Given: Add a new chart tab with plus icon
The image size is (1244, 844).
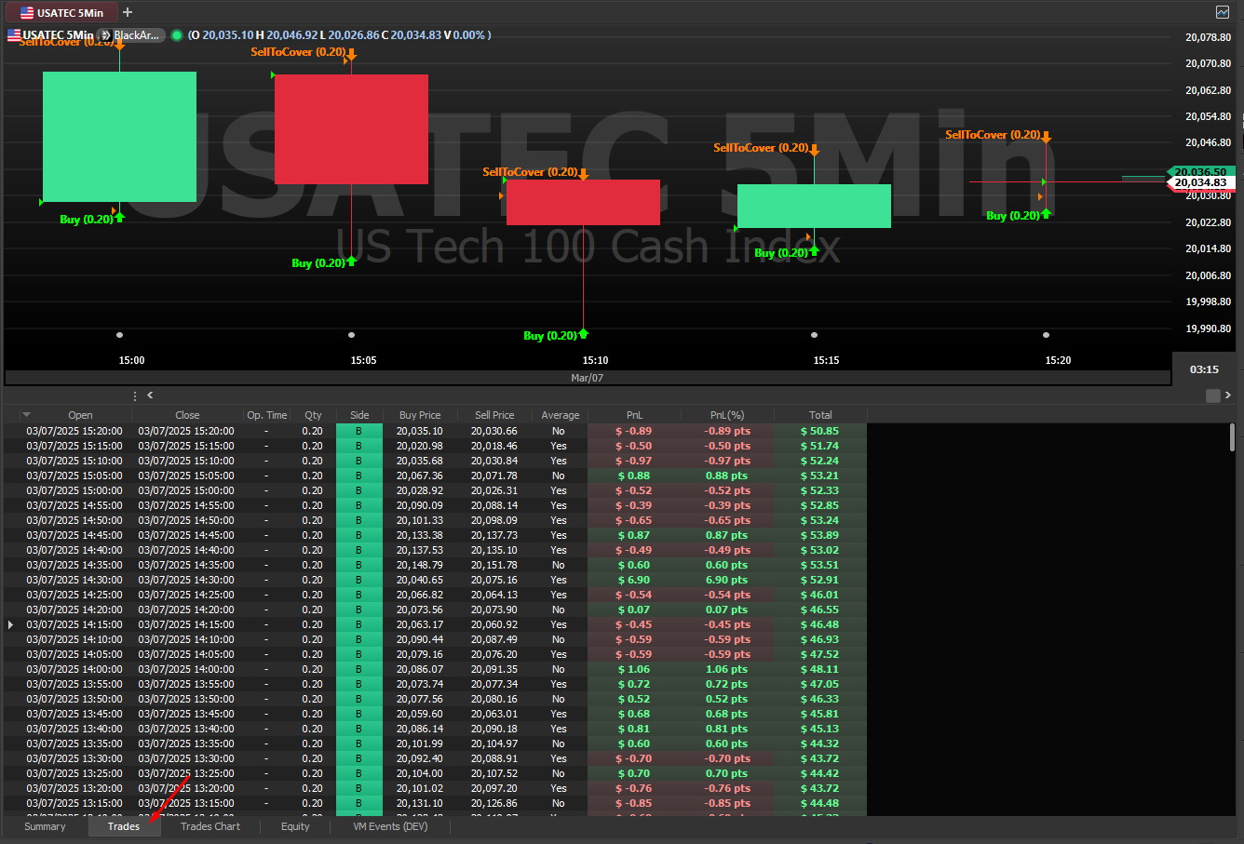Looking at the screenshot, I should (128, 12).
